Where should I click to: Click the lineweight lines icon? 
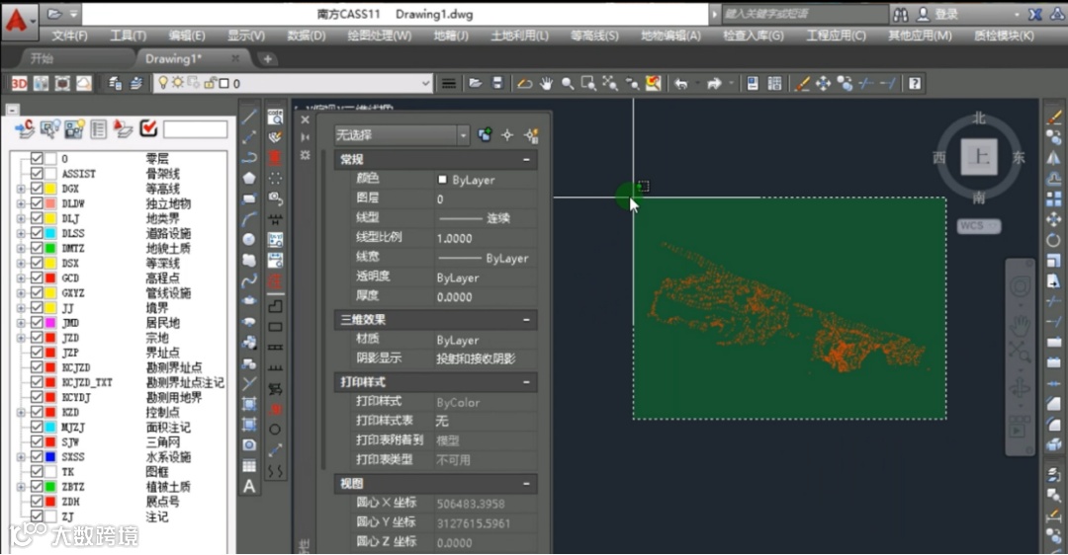point(449,83)
